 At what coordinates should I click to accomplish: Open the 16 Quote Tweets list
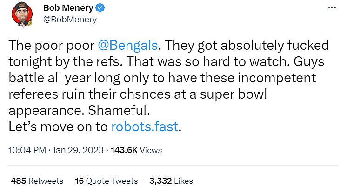pos(106,181)
